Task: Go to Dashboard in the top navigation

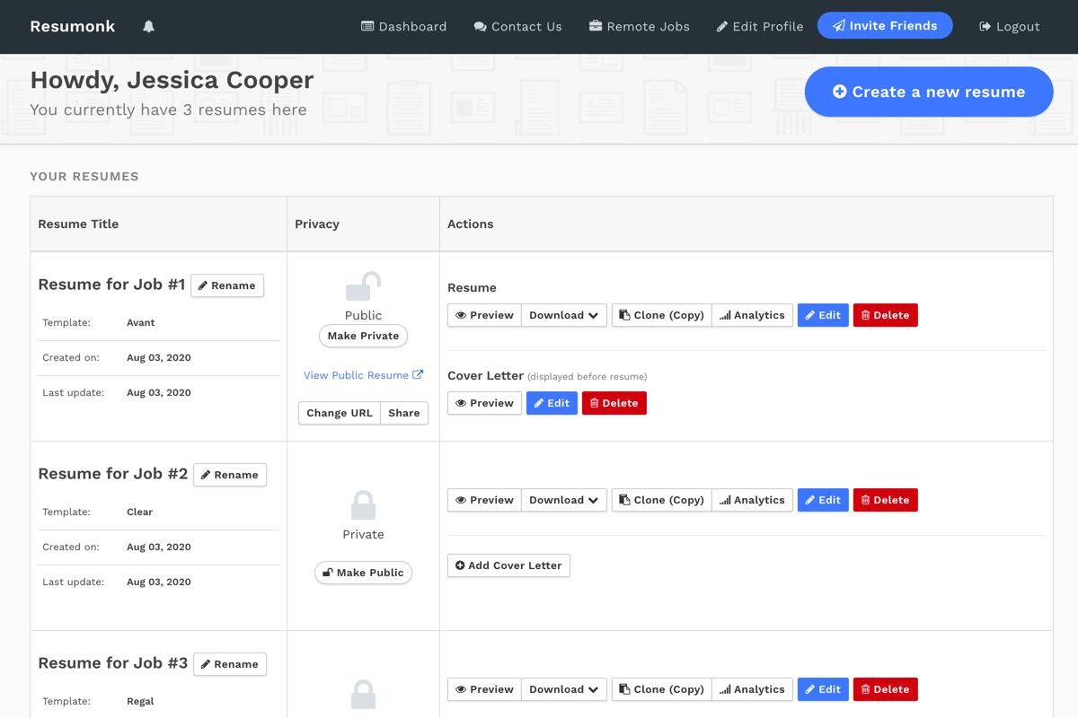Action: tap(403, 26)
